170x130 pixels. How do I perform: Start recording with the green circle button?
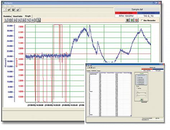[x=132, y=20]
